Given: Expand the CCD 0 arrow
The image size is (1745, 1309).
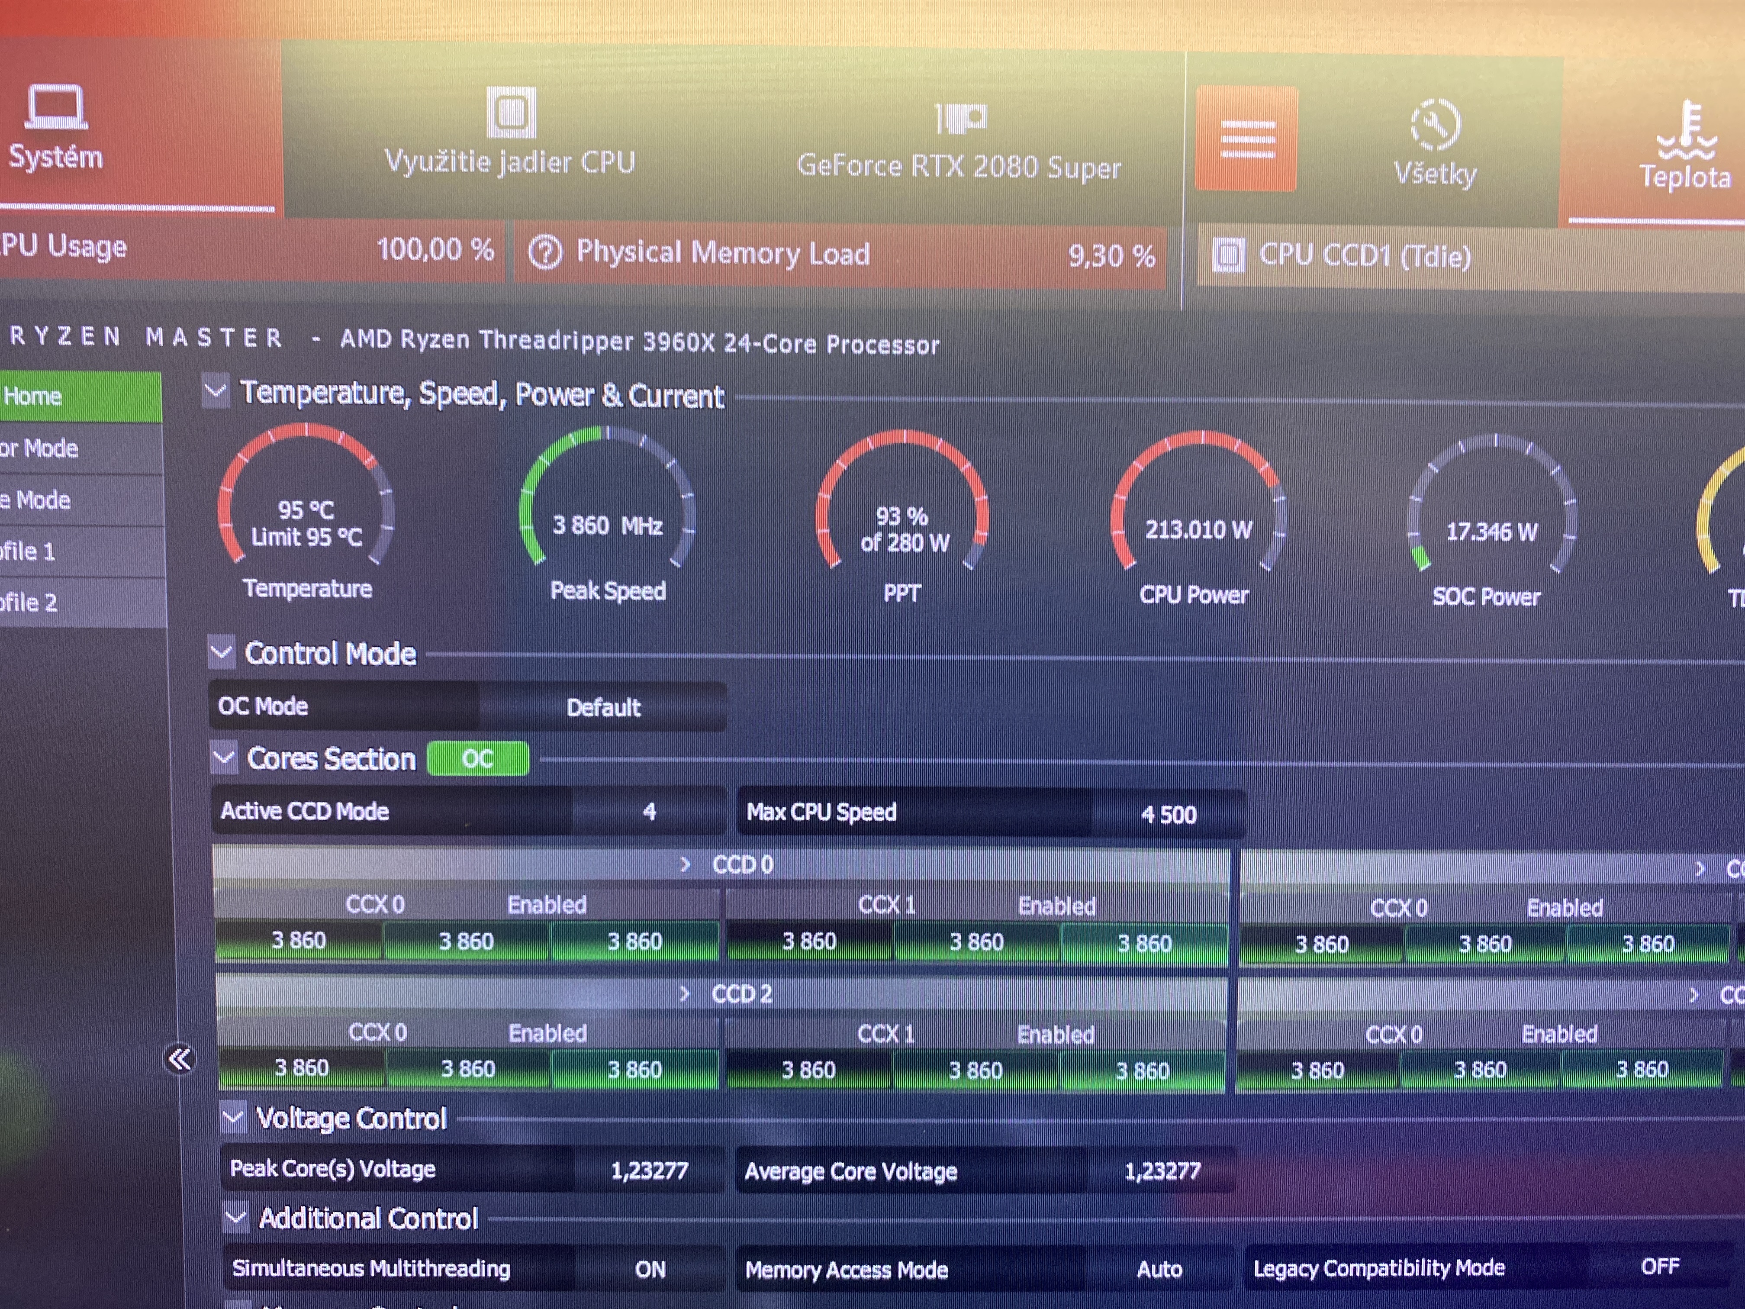Looking at the screenshot, I should (x=685, y=864).
